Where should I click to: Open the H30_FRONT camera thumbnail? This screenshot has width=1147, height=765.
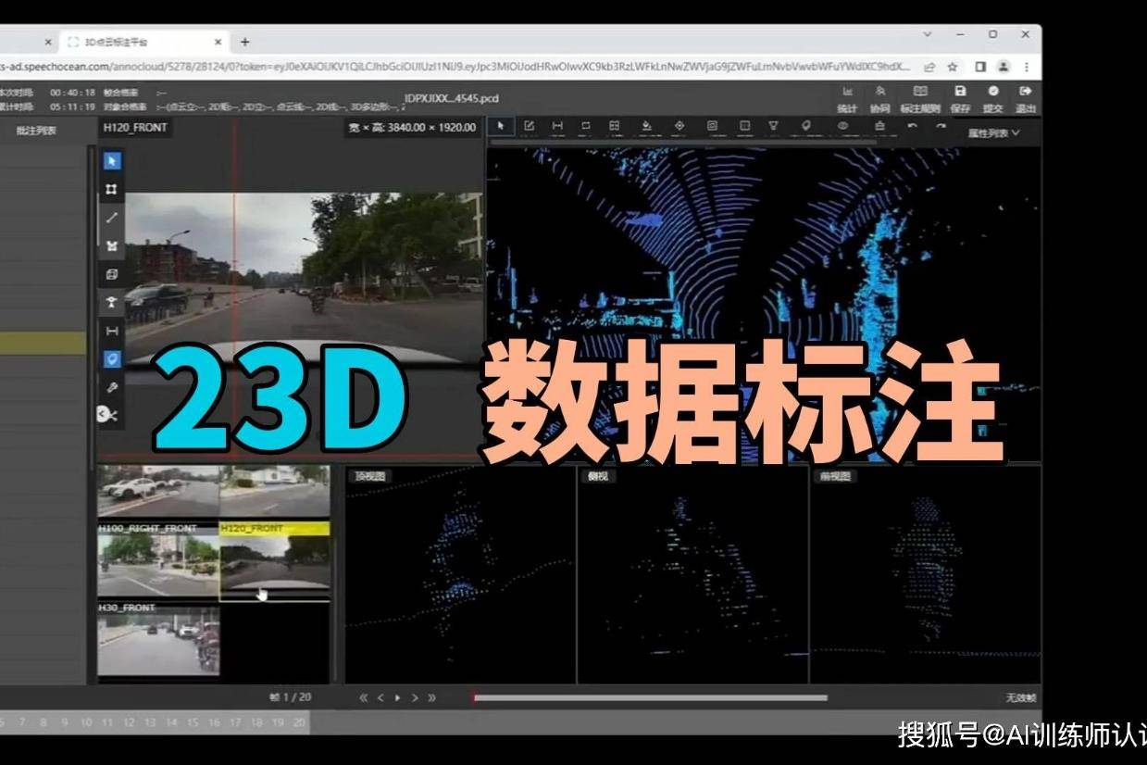pos(158,639)
